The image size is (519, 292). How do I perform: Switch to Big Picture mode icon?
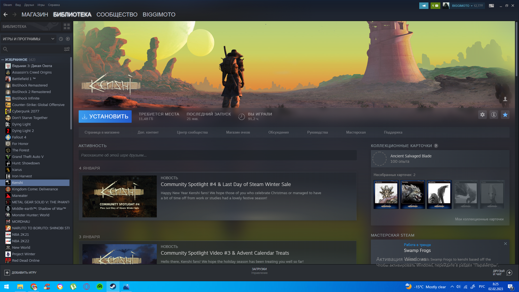(x=491, y=6)
